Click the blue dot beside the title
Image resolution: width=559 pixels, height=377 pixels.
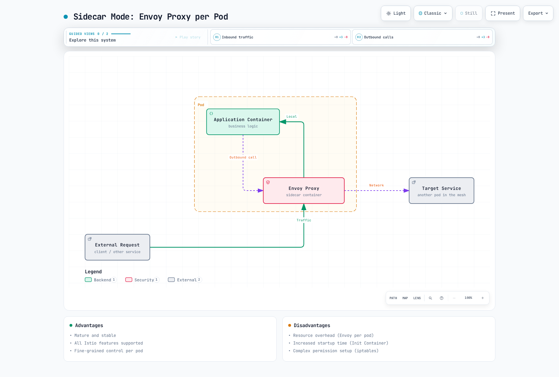click(x=66, y=17)
